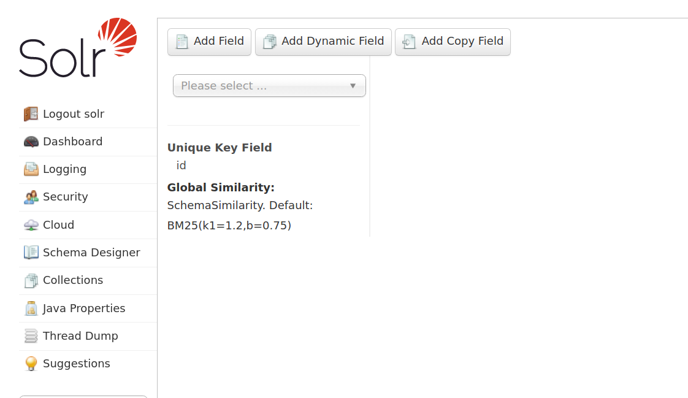The width and height of the screenshot is (688, 398).
Task: Open the Security menu entry
Action: tap(66, 197)
